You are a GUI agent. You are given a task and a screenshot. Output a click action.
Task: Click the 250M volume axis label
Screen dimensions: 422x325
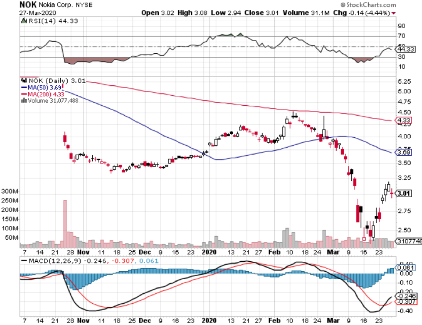coord(10,201)
